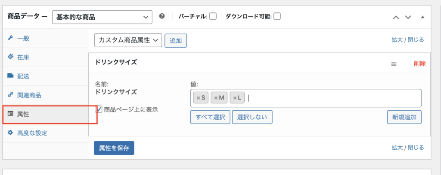441x175 pixels.
Task: Click the help question mark icon
Action: click(162, 16)
